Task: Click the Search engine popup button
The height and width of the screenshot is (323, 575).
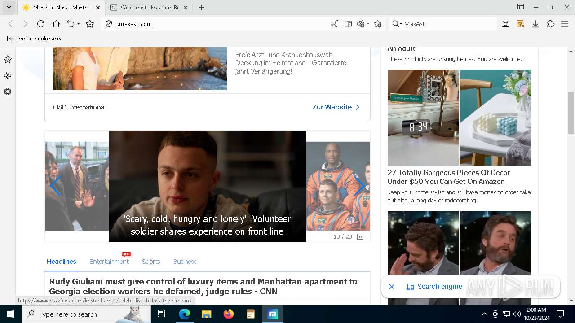Action: [x=434, y=287]
